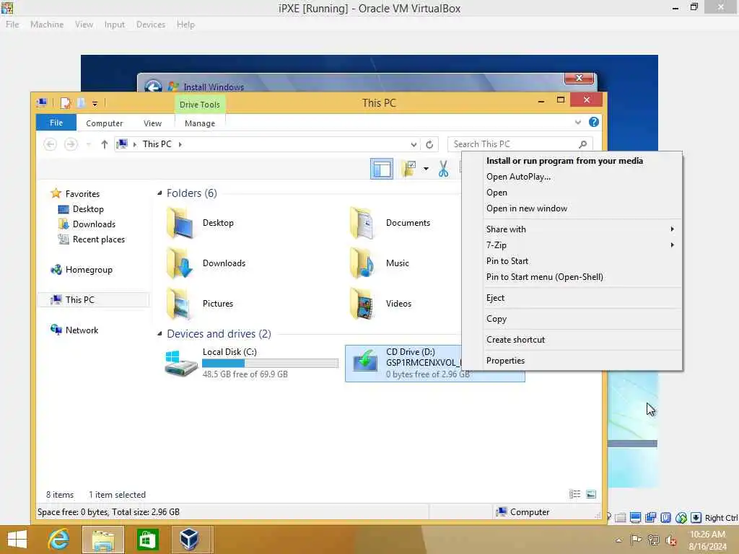Select the Downloads folder in the Folders group

tap(206, 263)
